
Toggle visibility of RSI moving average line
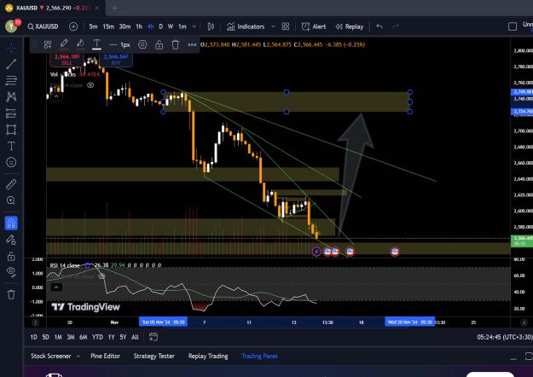(101, 276)
